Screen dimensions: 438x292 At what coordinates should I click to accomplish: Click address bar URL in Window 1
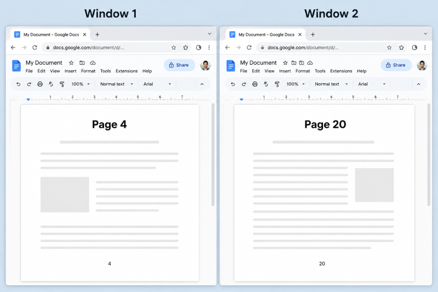[x=89, y=48]
